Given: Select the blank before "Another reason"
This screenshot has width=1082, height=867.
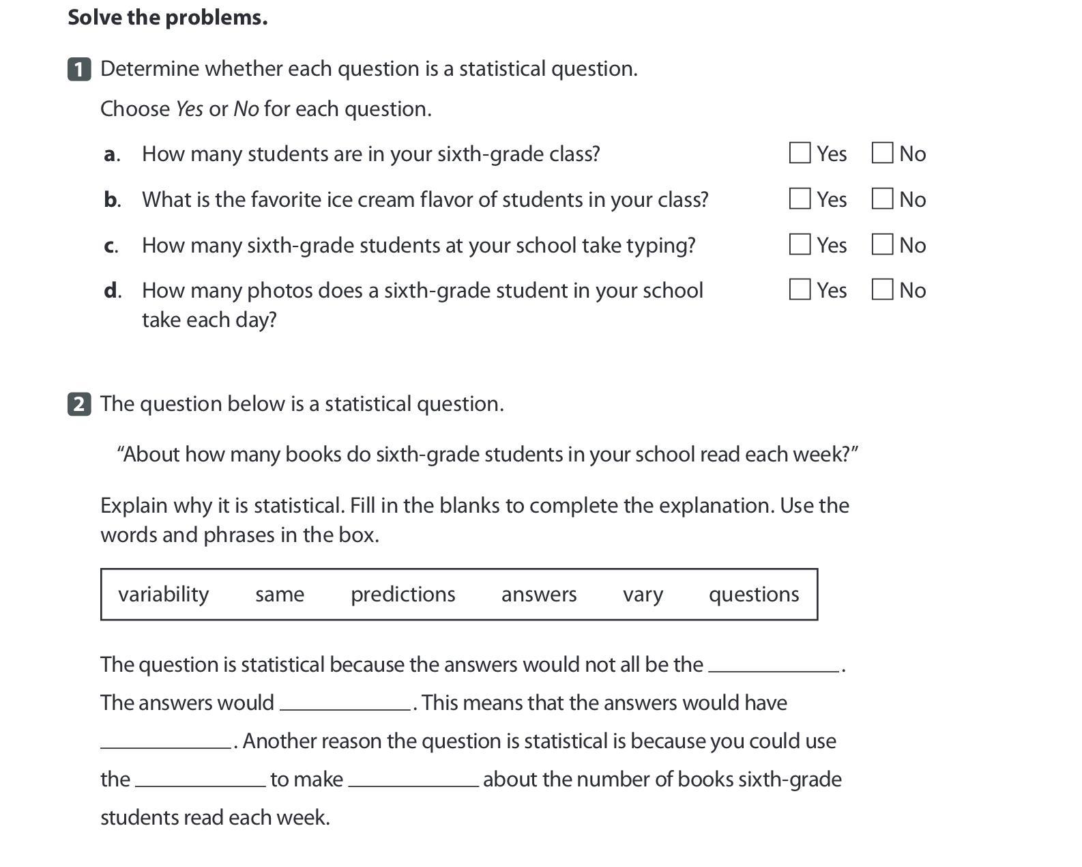Looking at the screenshot, I should pos(166,741).
